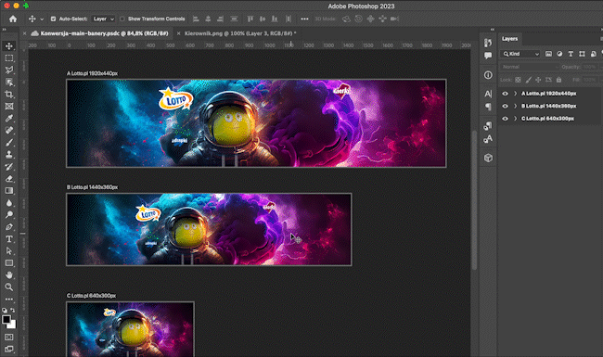Screen dimensions: 603x357
Task: Toggle type layers filter
Action: point(571,54)
